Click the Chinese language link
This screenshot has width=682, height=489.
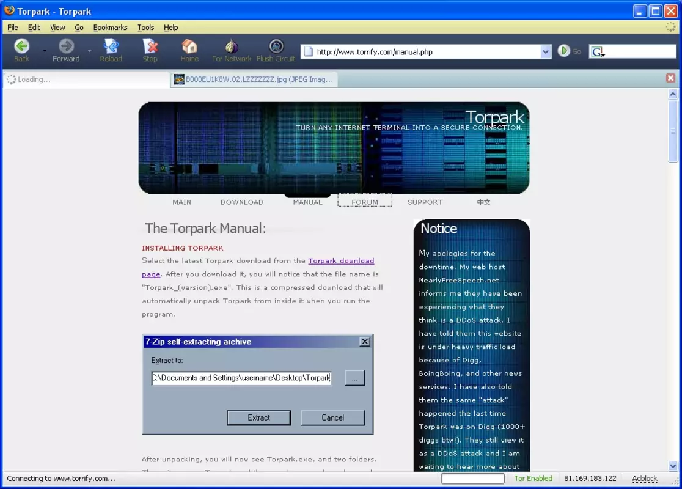tap(483, 202)
